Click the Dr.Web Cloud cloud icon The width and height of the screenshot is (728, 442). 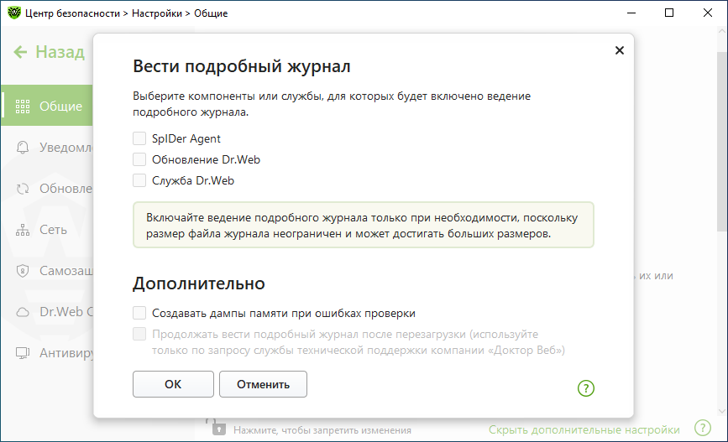23,312
